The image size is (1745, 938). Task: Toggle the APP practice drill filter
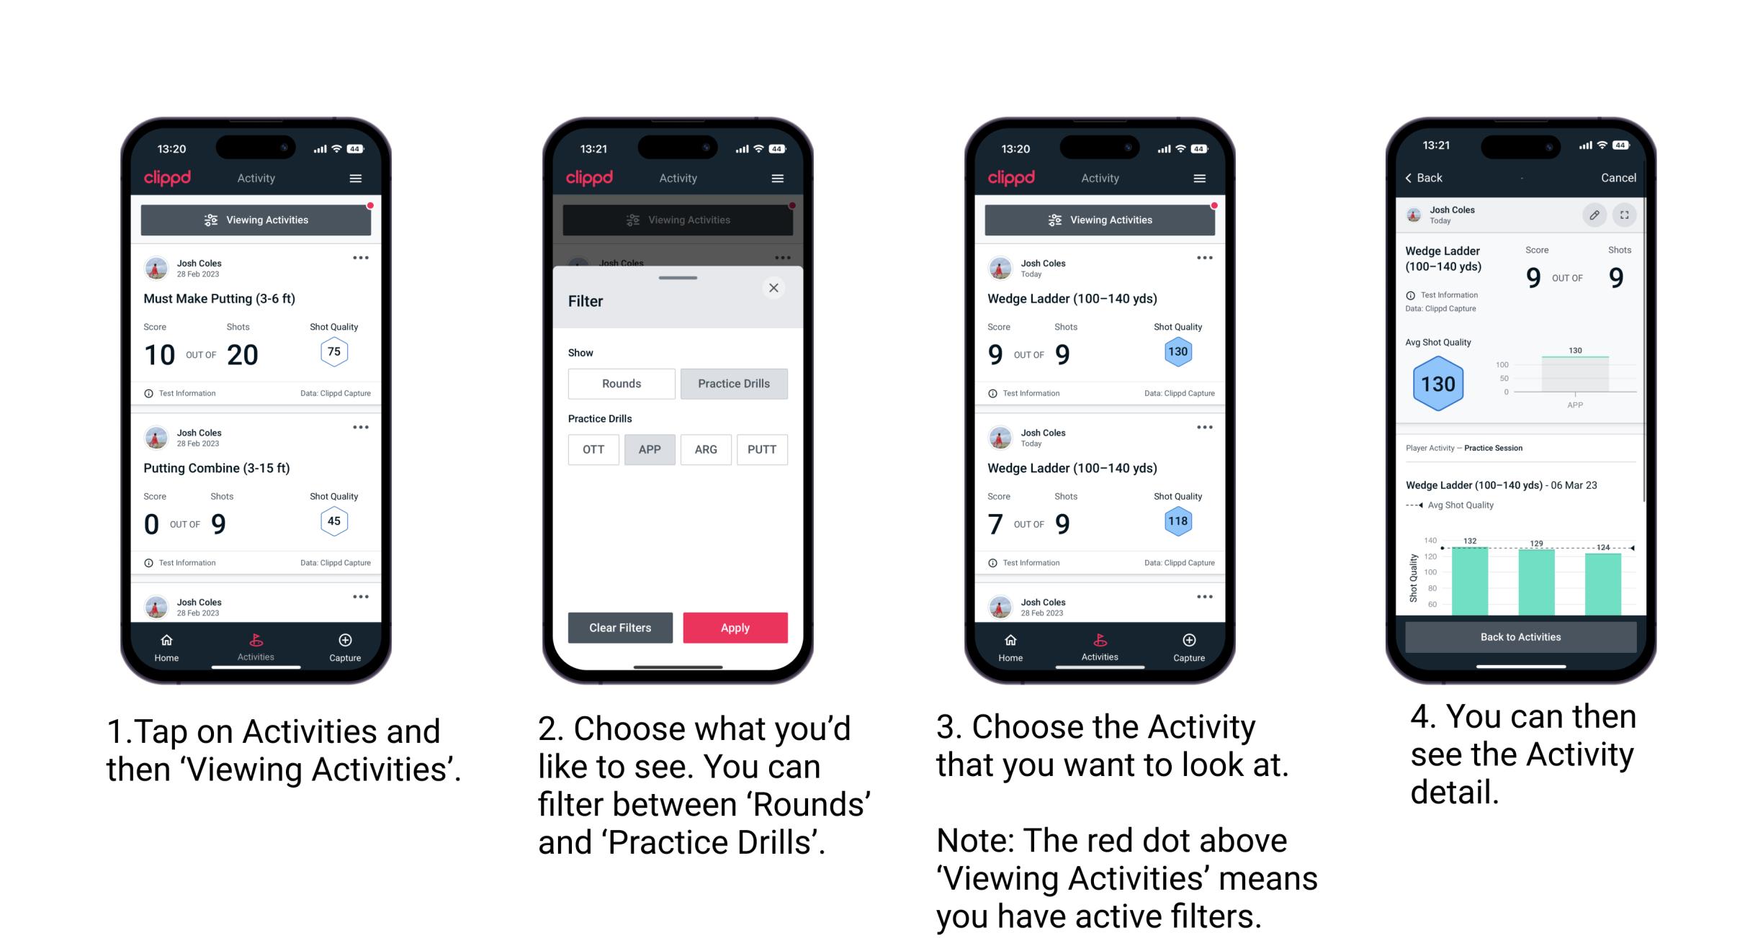[x=650, y=449]
